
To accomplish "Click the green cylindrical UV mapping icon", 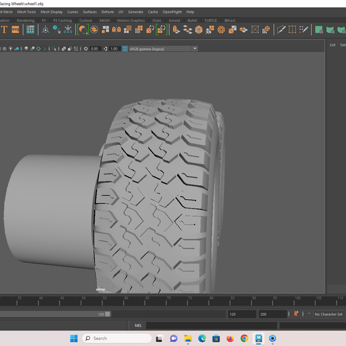I will [x=330, y=30].
